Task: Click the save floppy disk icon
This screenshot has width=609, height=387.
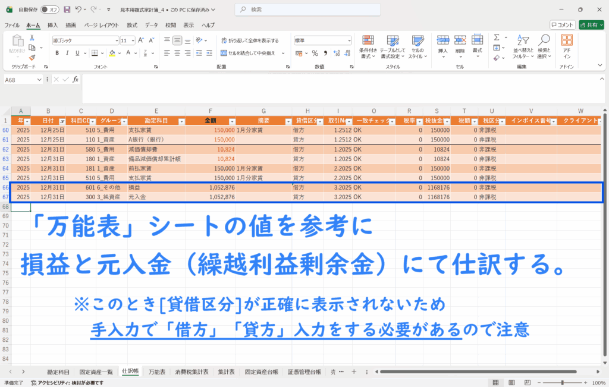Action: pos(67,10)
